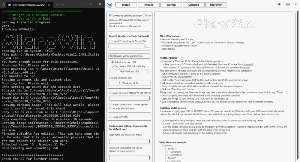Click the driver location input field

point(129,98)
